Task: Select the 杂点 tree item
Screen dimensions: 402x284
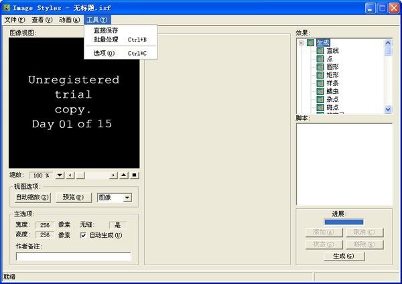Action: click(332, 99)
